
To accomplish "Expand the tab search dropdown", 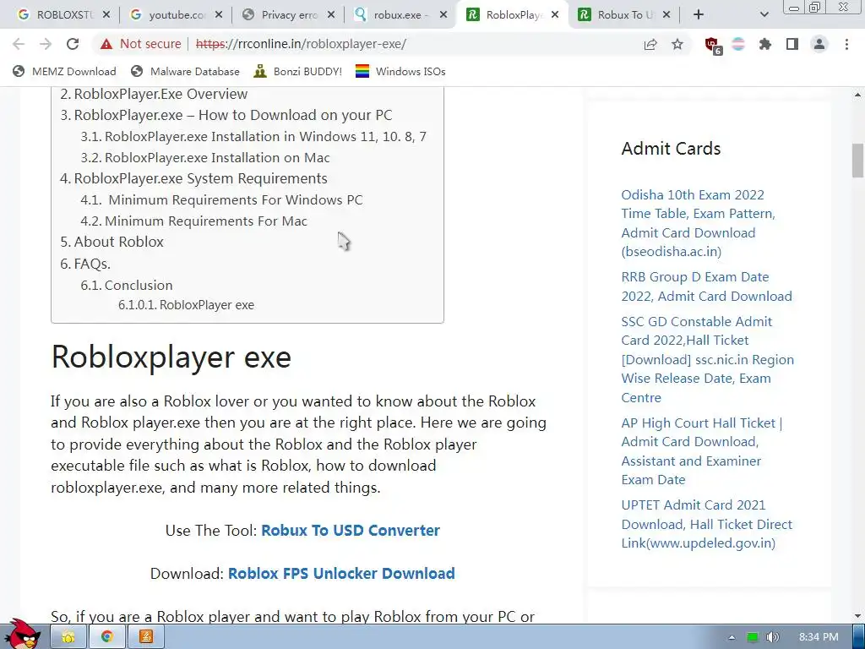I will click(x=764, y=15).
